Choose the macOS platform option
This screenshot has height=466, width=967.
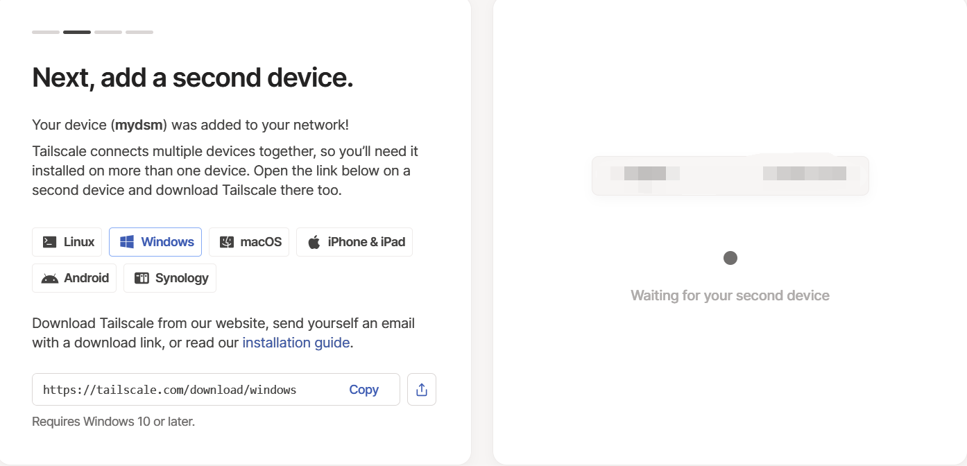click(x=249, y=242)
